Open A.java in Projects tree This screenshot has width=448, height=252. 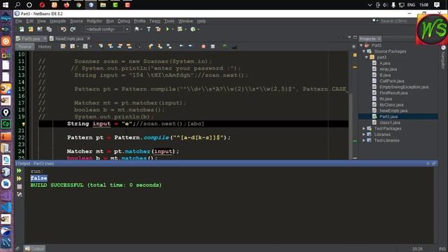384,64
